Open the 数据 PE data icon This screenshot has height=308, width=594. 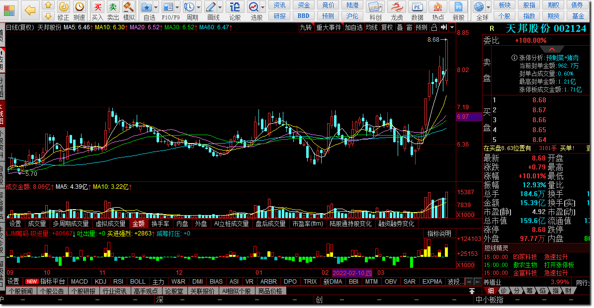coord(417,10)
